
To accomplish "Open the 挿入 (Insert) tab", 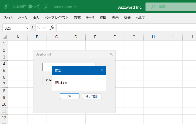I will click(x=36, y=18).
